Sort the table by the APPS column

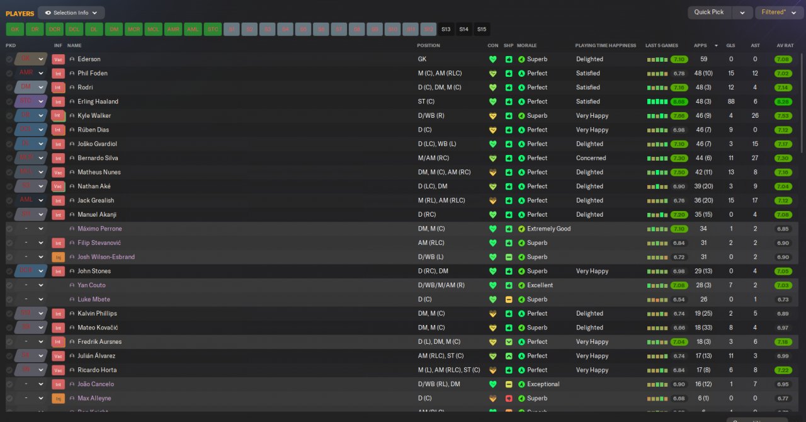pyautogui.click(x=700, y=45)
